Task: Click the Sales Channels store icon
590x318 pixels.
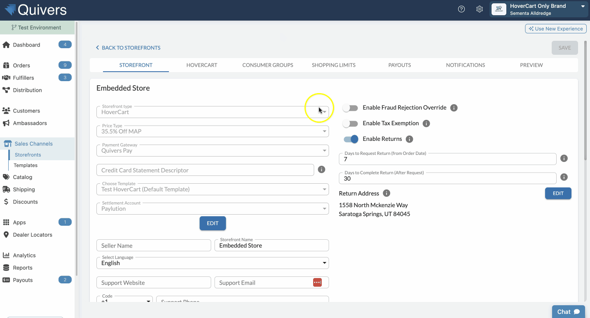Action: tap(8, 143)
